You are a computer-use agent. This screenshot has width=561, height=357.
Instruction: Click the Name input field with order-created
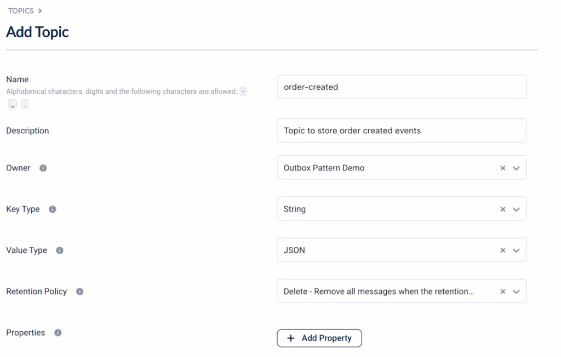(402, 87)
